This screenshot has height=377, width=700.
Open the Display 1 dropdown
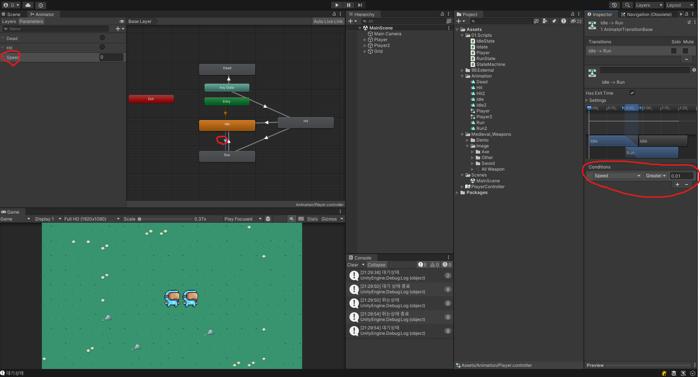tap(47, 219)
